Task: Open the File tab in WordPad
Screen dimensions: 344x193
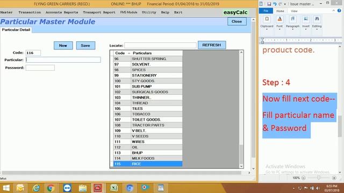Action: [266, 11]
